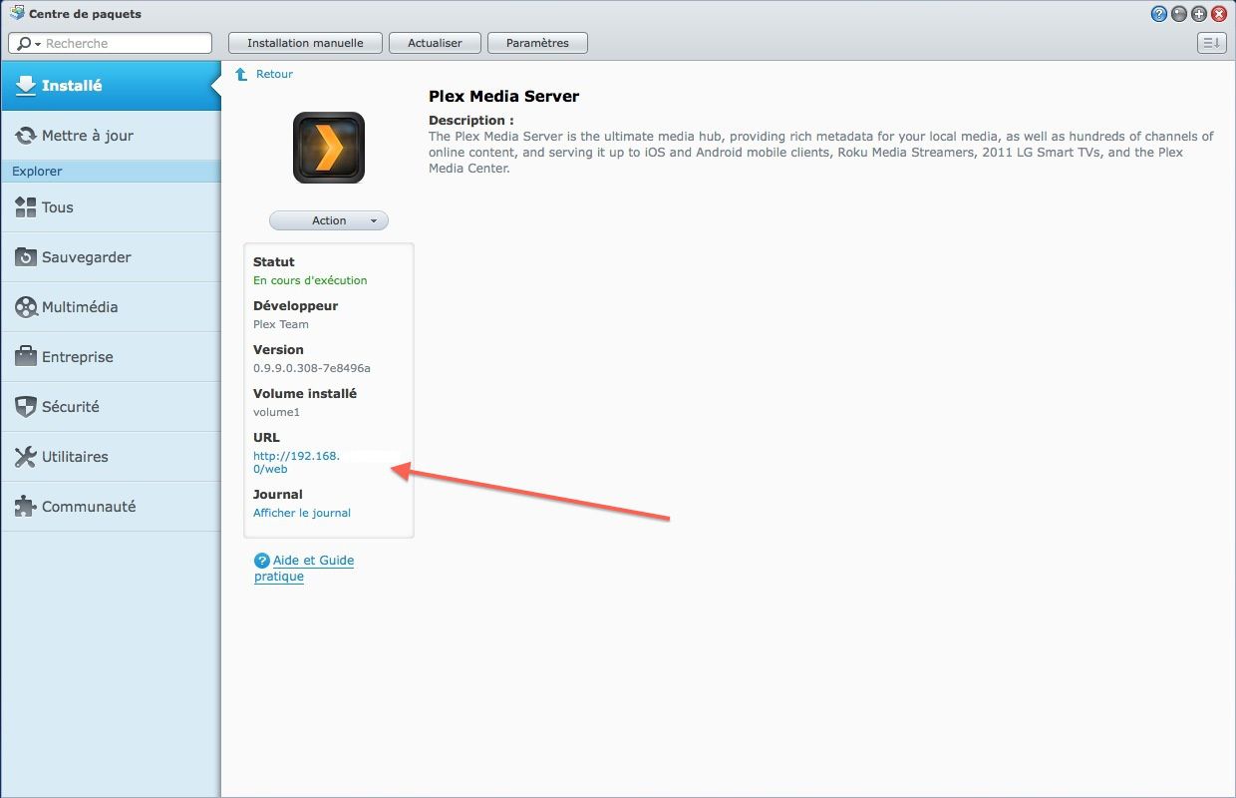The image size is (1236, 798).
Task: Click the Communauté puzzle piece icon
Action: coord(26,507)
